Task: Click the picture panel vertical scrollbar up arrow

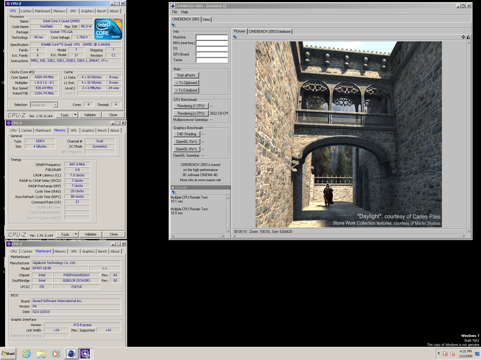Action: point(469,43)
